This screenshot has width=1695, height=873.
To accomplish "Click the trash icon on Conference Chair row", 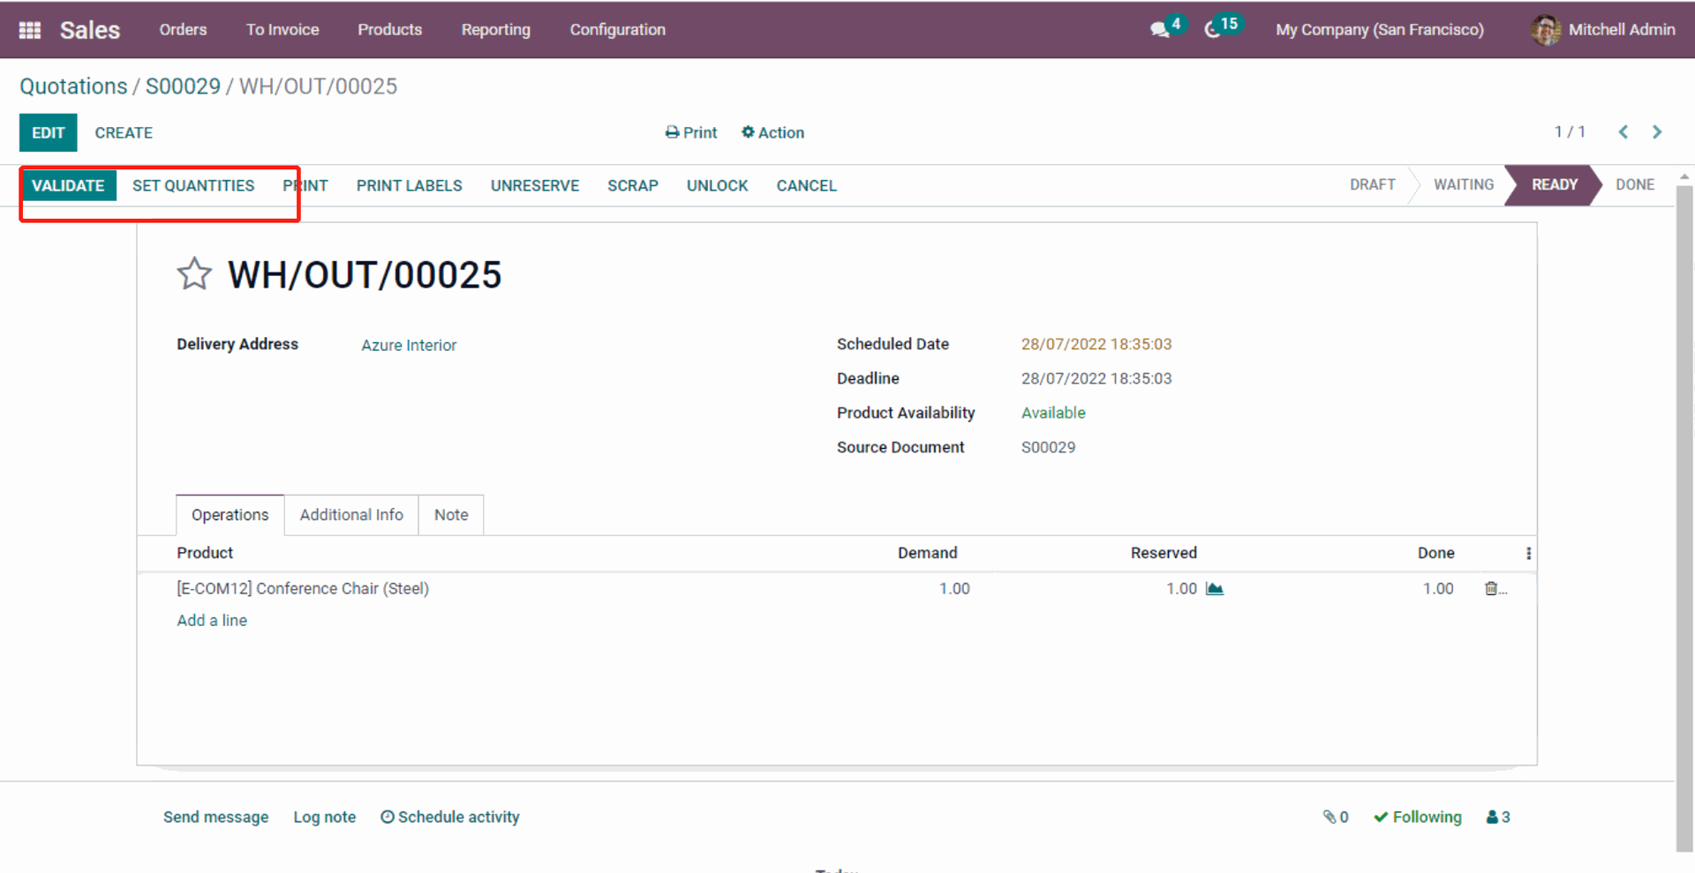I will point(1491,589).
